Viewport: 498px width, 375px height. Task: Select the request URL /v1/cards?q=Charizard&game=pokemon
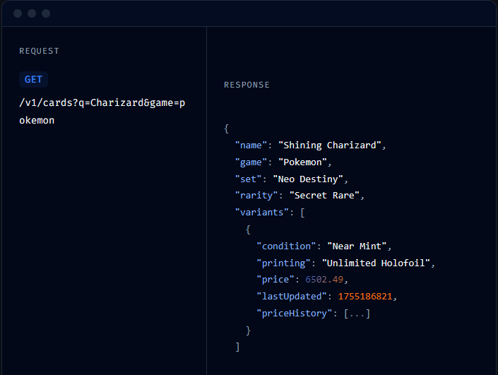click(x=102, y=112)
